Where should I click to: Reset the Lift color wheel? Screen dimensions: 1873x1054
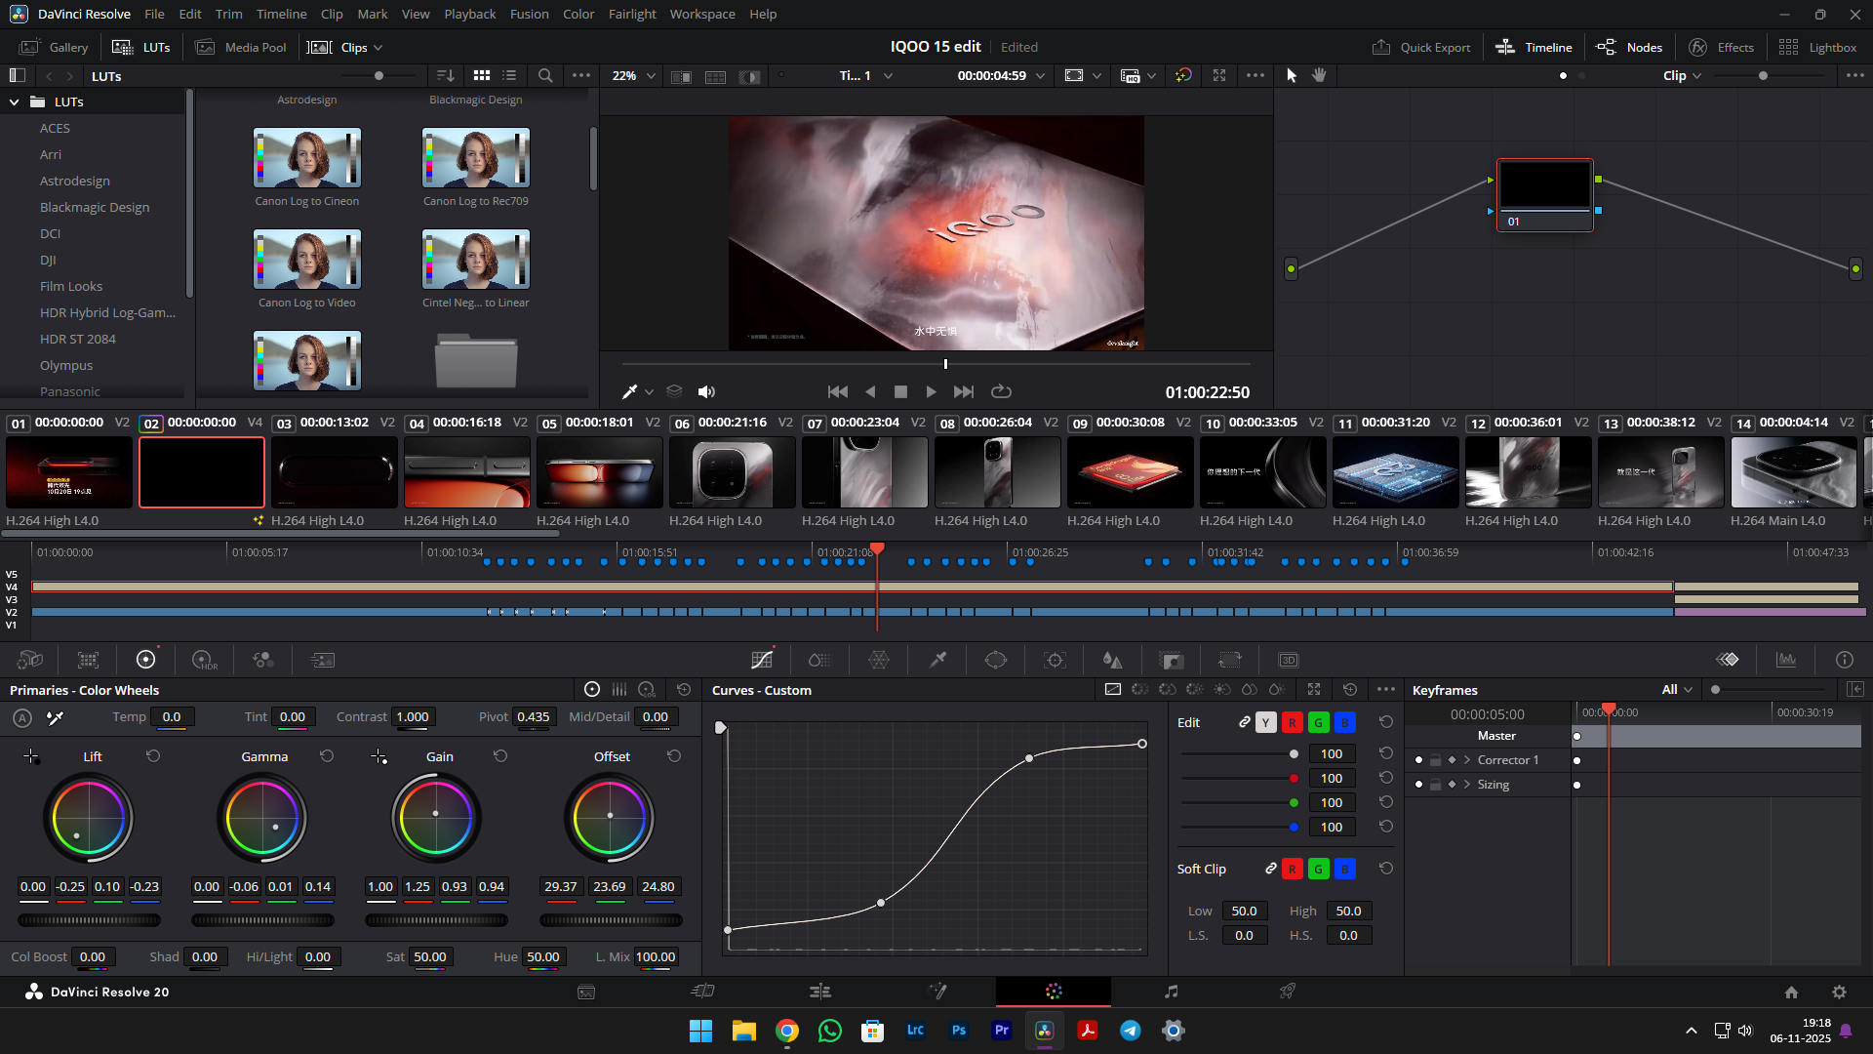[x=153, y=756]
